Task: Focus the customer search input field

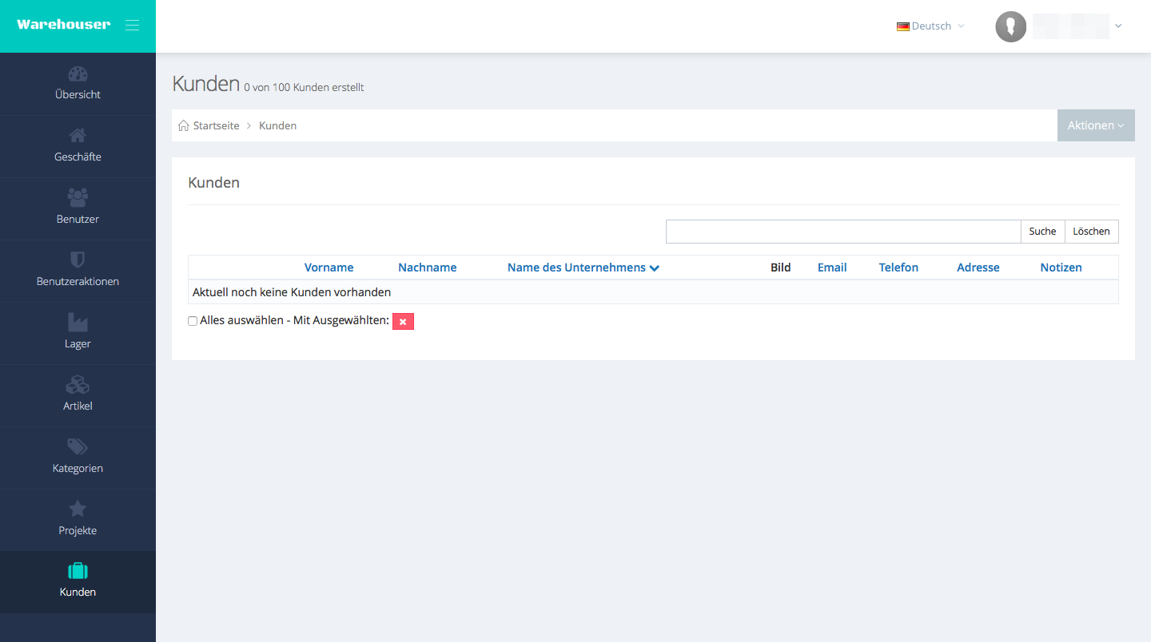Action: coord(842,232)
